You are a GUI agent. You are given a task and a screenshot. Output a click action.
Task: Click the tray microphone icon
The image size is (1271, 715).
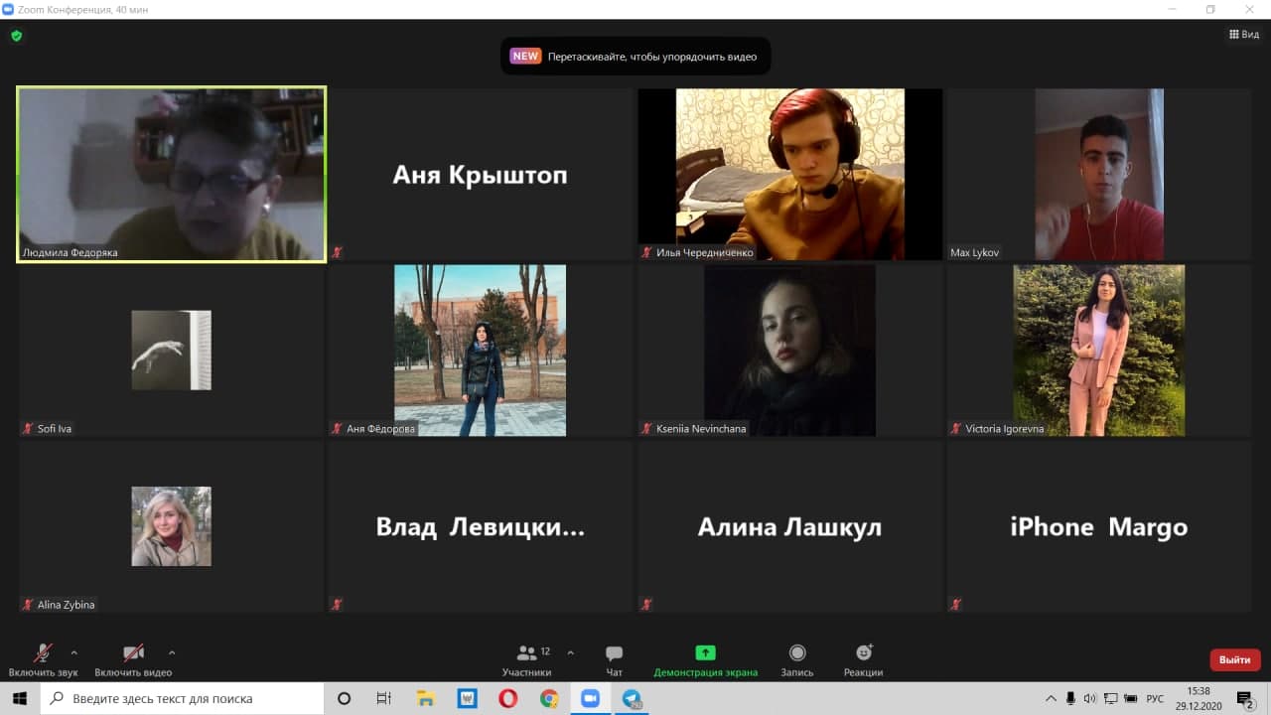click(1069, 698)
